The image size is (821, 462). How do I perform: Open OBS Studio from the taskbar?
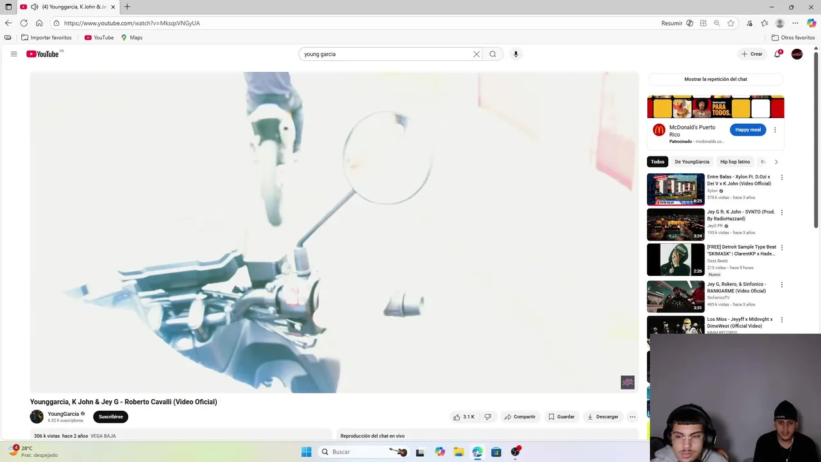515,452
